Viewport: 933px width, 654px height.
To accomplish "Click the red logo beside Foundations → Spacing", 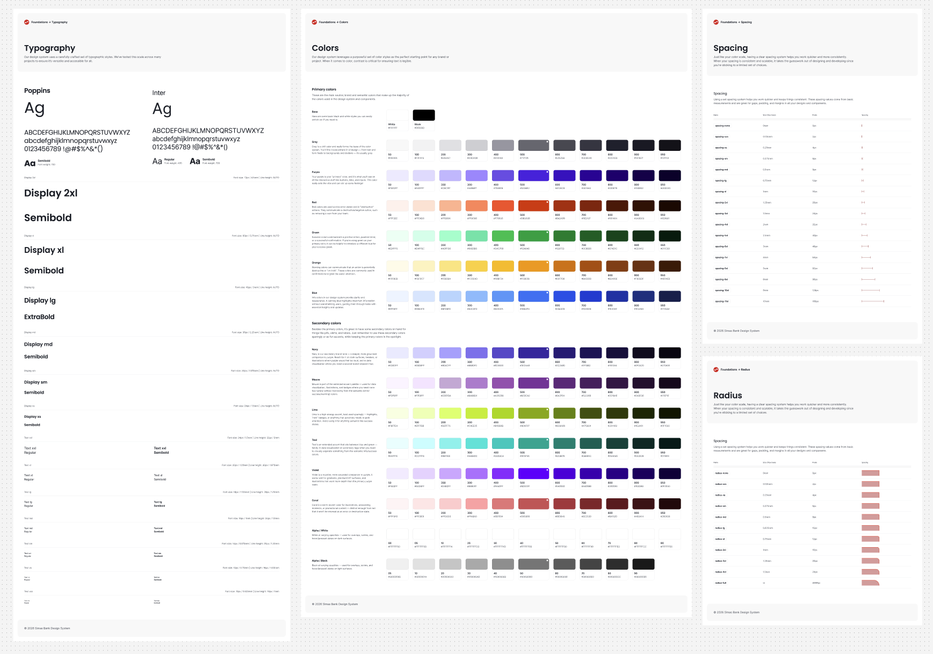I will click(x=716, y=22).
